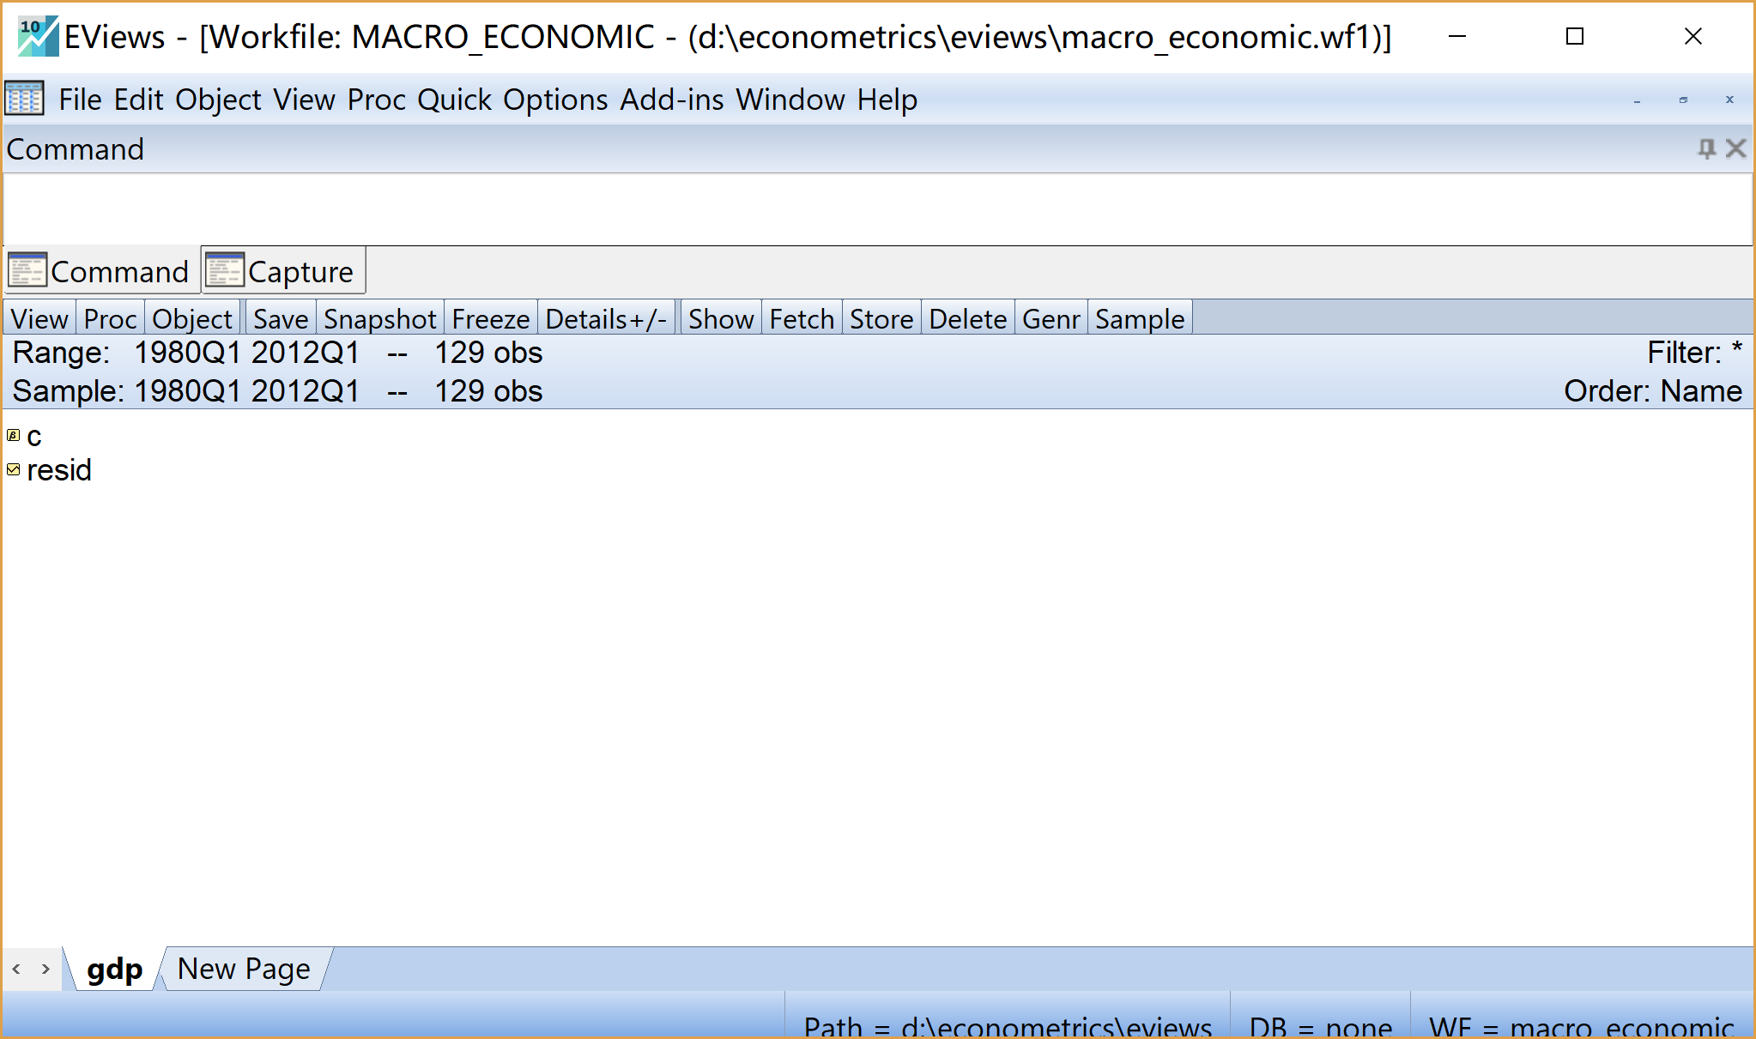Screen dimensions: 1756x1039
Task: Open the workfile Proc dropdown button
Action: pos(110,318)
